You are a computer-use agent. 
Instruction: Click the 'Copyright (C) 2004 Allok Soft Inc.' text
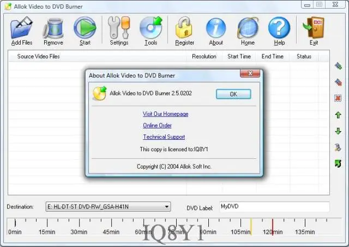pyautogui.click(x=174, y=166)
